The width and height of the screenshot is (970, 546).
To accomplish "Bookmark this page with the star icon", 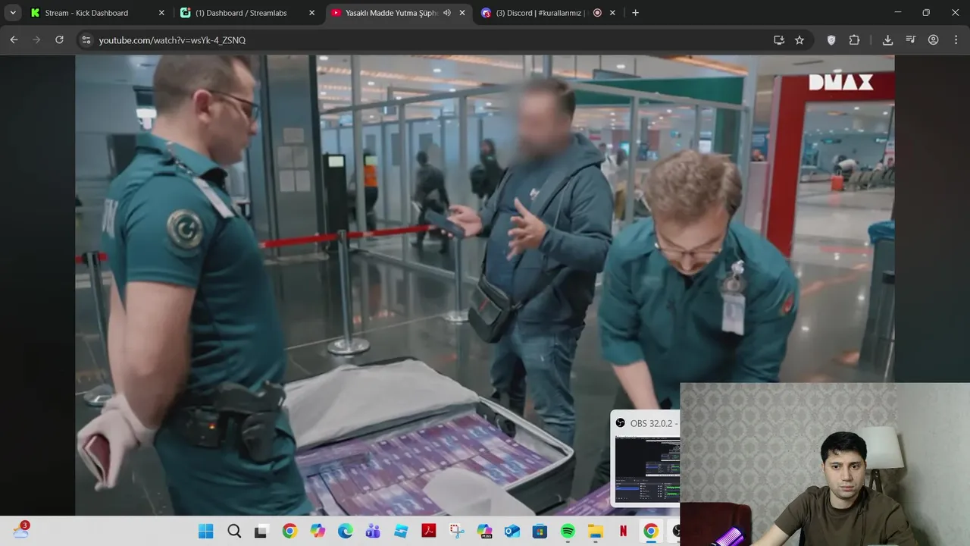I will coord(799,40).
